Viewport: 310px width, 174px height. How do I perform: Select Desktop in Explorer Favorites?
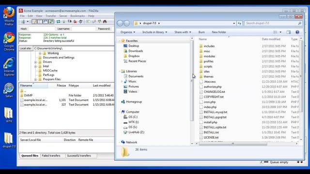[131, 46]
